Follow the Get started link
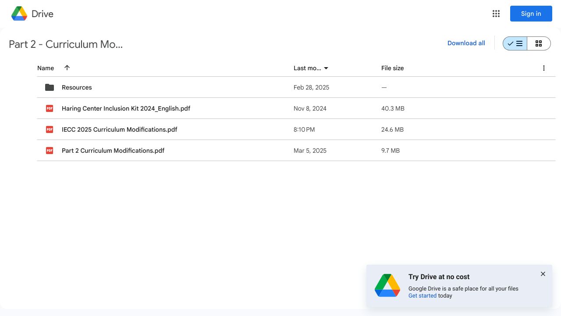The image size is (561, 316). tap(423, 296)
